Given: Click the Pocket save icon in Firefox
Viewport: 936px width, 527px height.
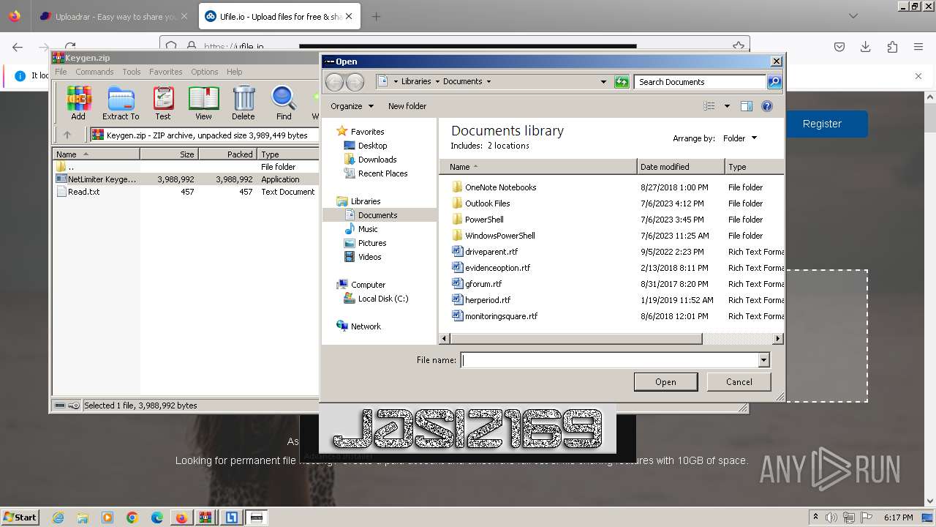Looking at the screenshot, I should 839,47.
